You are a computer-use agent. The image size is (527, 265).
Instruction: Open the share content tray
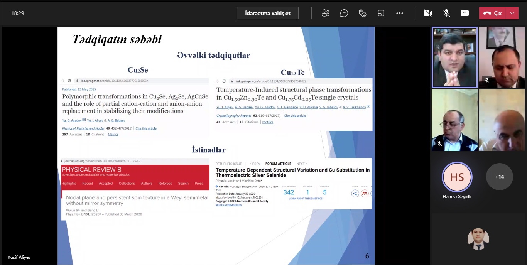pyautogui.click(x=465, y=13)
